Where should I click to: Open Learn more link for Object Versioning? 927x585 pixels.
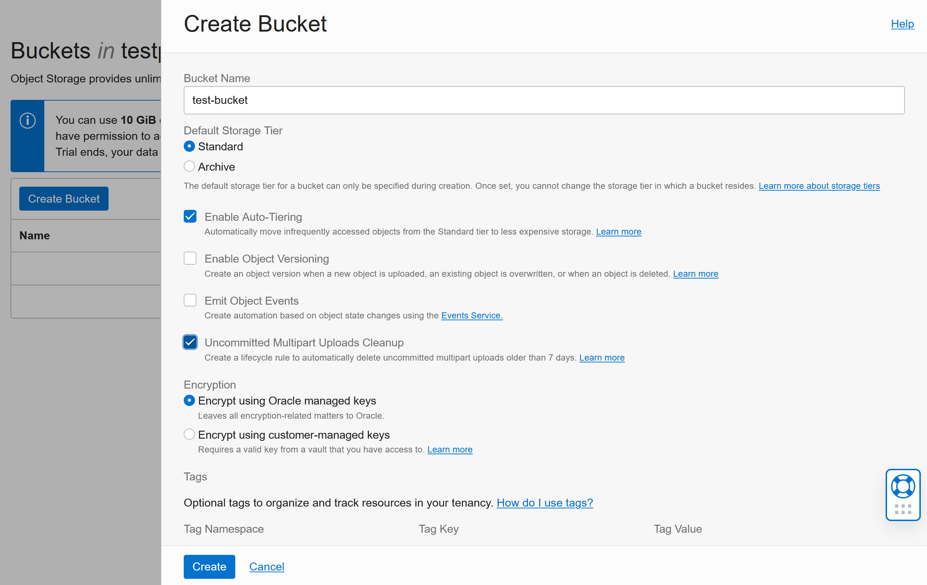click(x=696, y=274)
